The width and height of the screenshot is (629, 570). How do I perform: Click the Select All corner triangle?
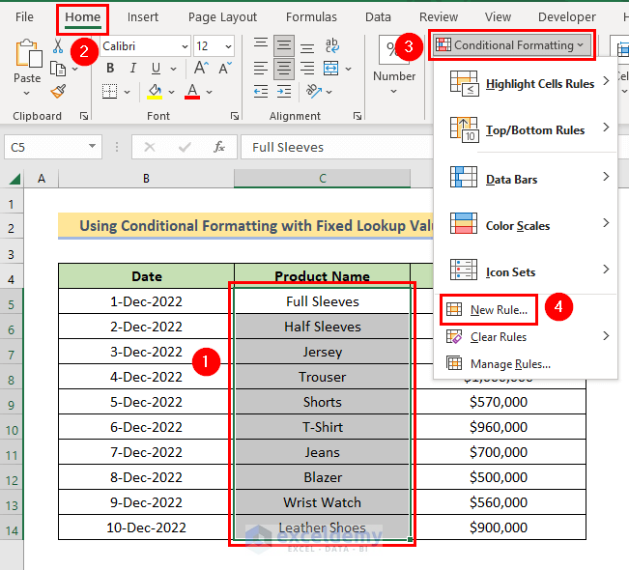(x=14, y=178)
